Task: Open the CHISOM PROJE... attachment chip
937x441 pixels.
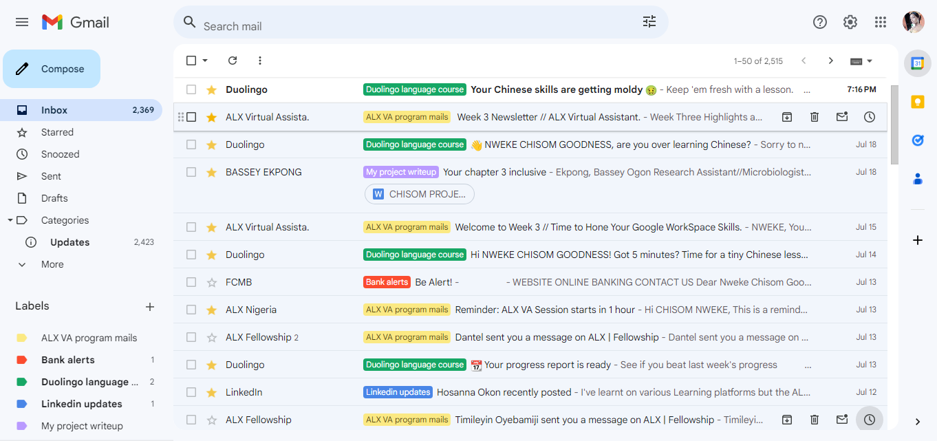Action: tap(420, 194)
